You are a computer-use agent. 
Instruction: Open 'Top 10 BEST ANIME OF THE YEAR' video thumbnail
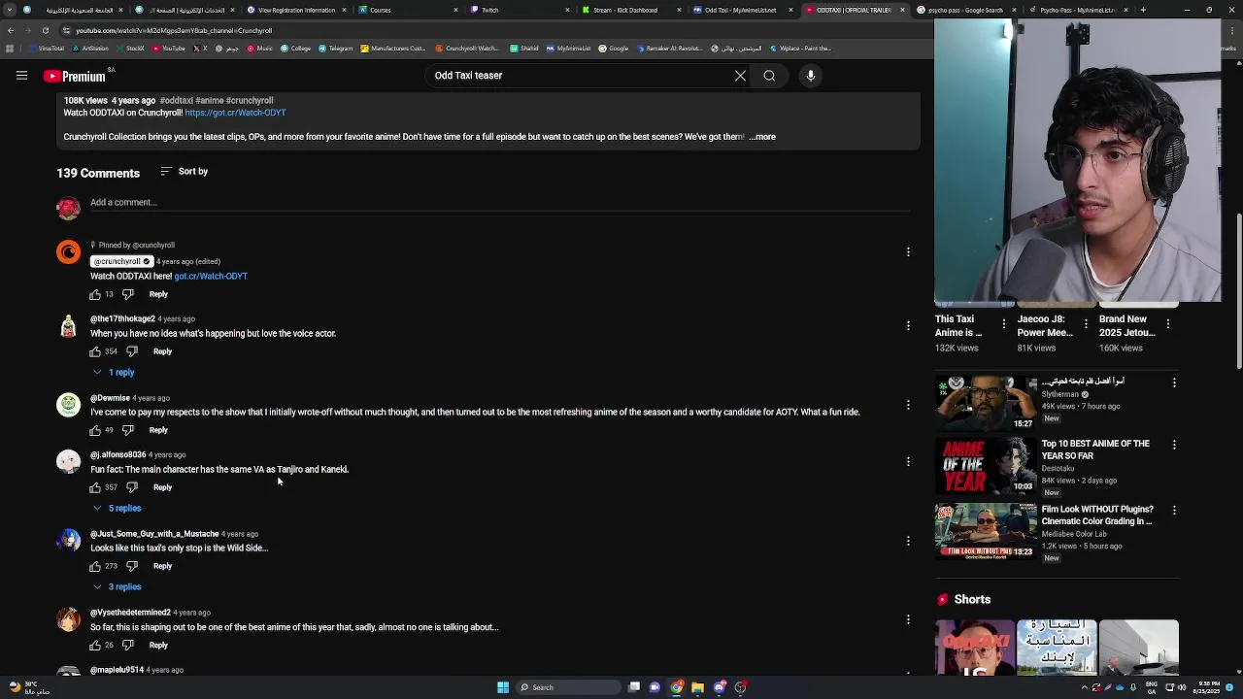coord(986,467)
